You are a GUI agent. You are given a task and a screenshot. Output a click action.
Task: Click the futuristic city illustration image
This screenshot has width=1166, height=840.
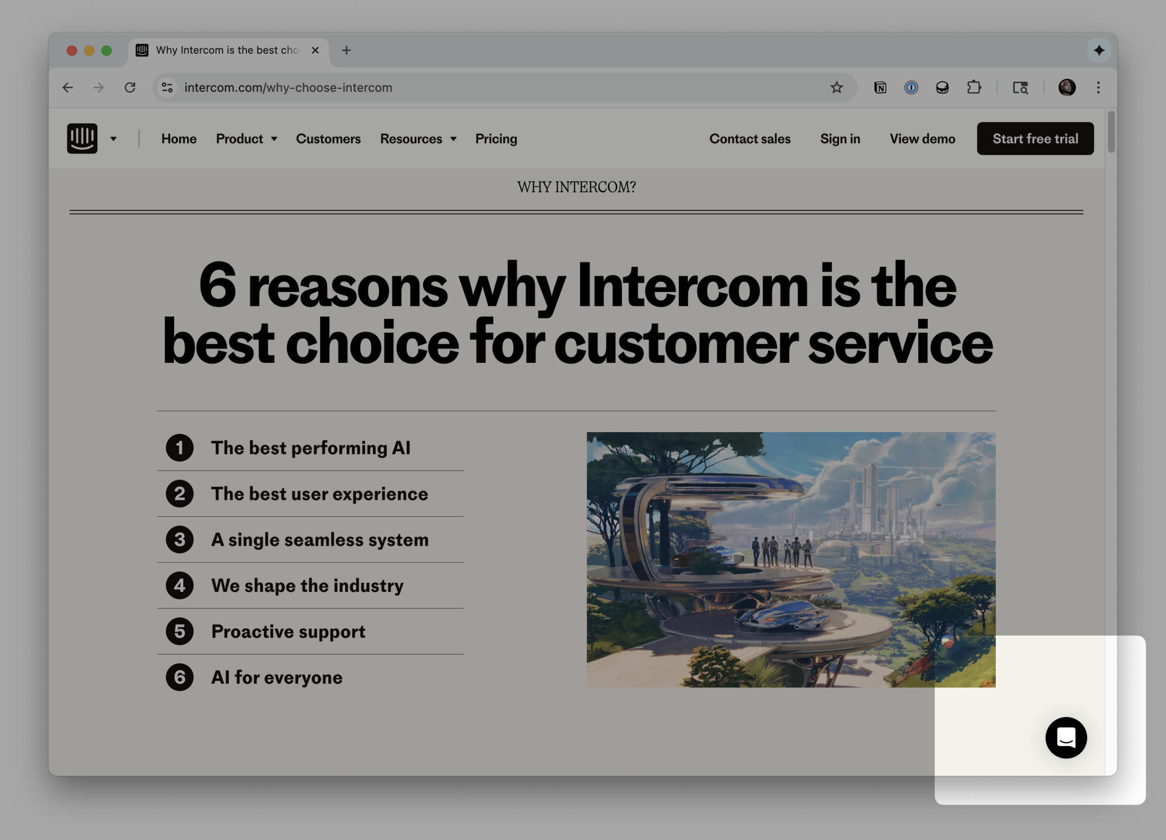point(791,560)
